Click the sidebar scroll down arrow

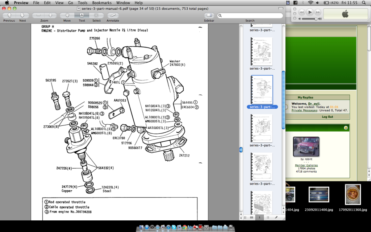(283, 212)
